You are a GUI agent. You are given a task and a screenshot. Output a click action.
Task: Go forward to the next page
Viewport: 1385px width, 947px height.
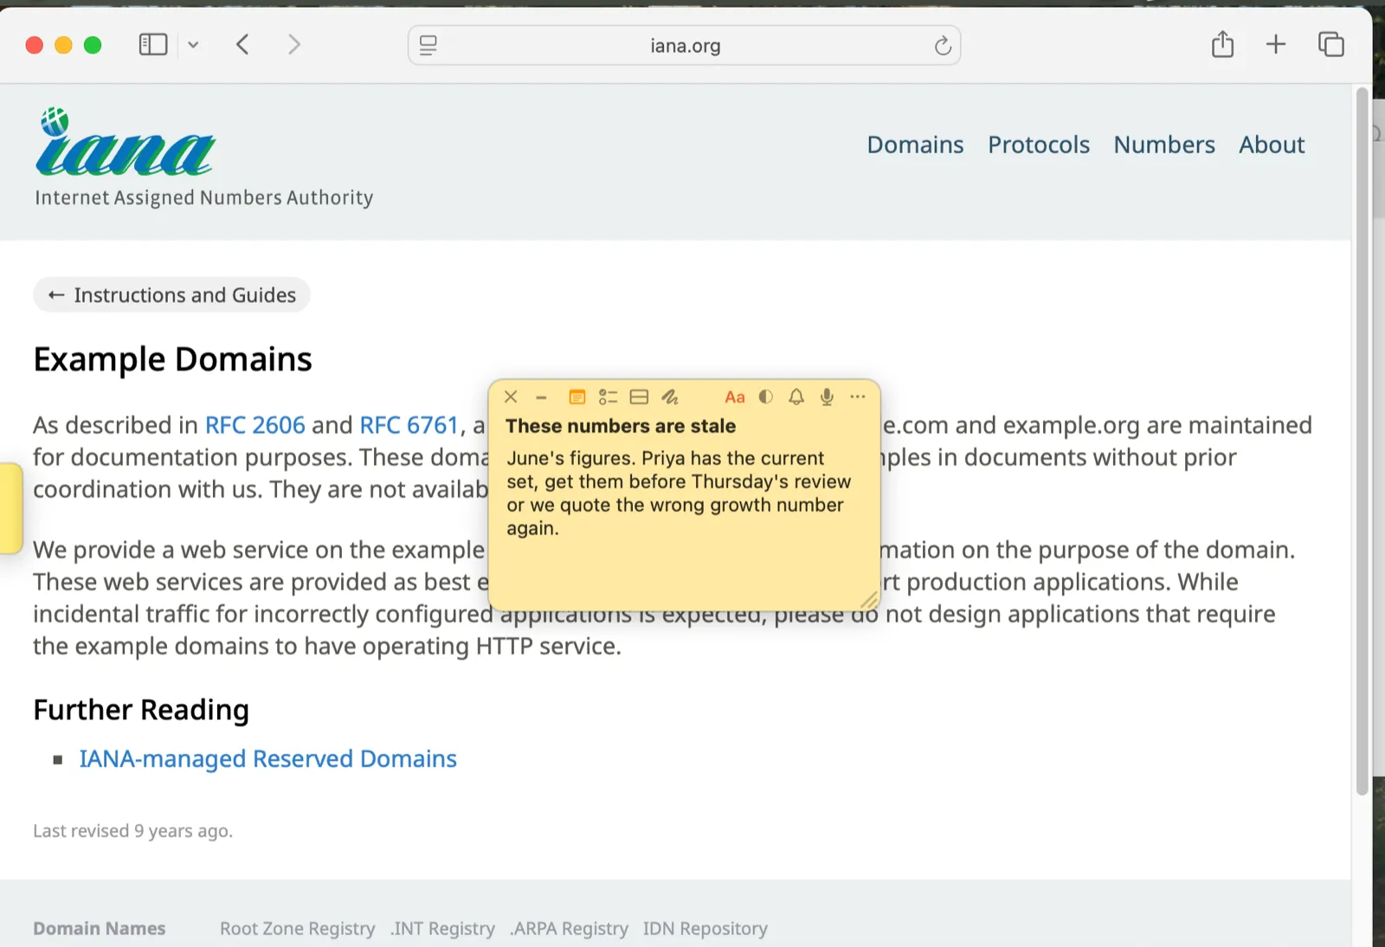(294, 44)
